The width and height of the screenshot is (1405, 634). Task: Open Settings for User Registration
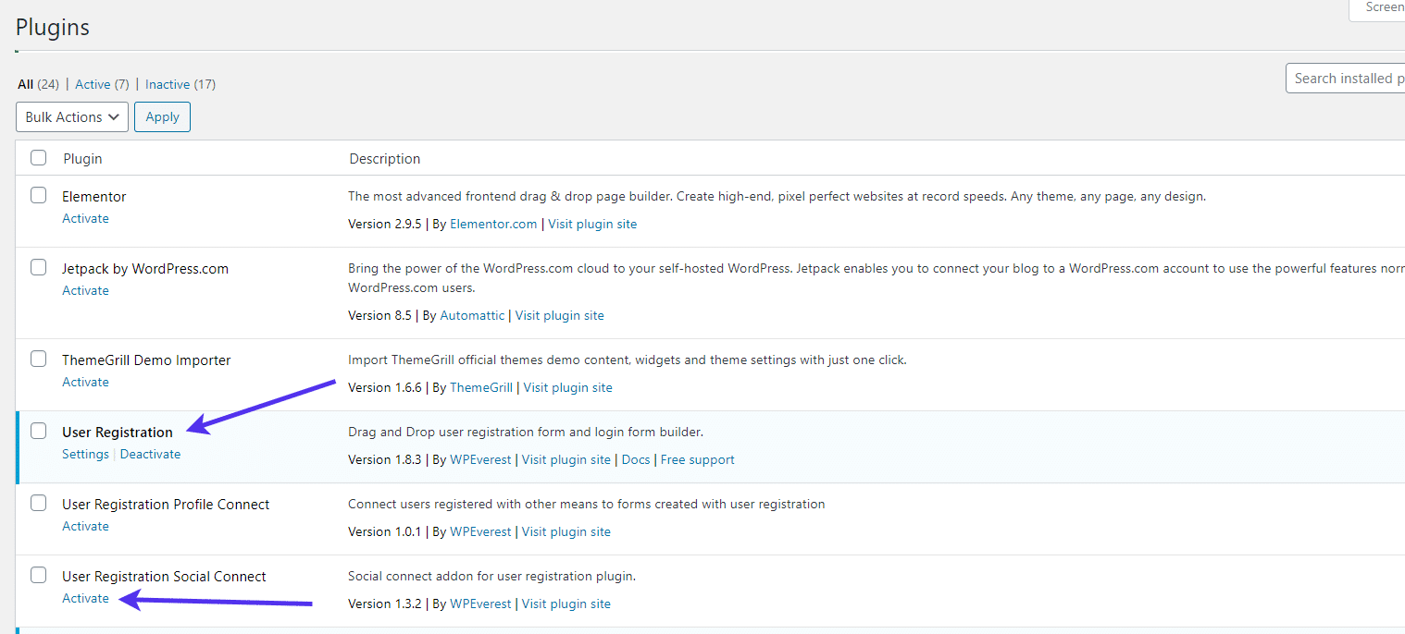click(x=85, y=454)
